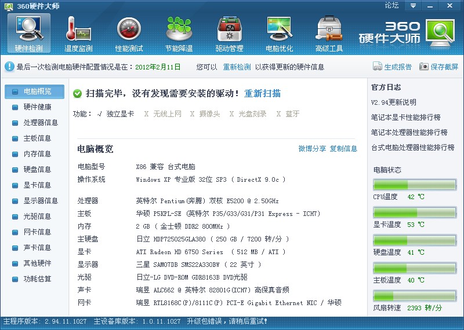Select the 节能降温 clover icon

click(x=179, y=28)
